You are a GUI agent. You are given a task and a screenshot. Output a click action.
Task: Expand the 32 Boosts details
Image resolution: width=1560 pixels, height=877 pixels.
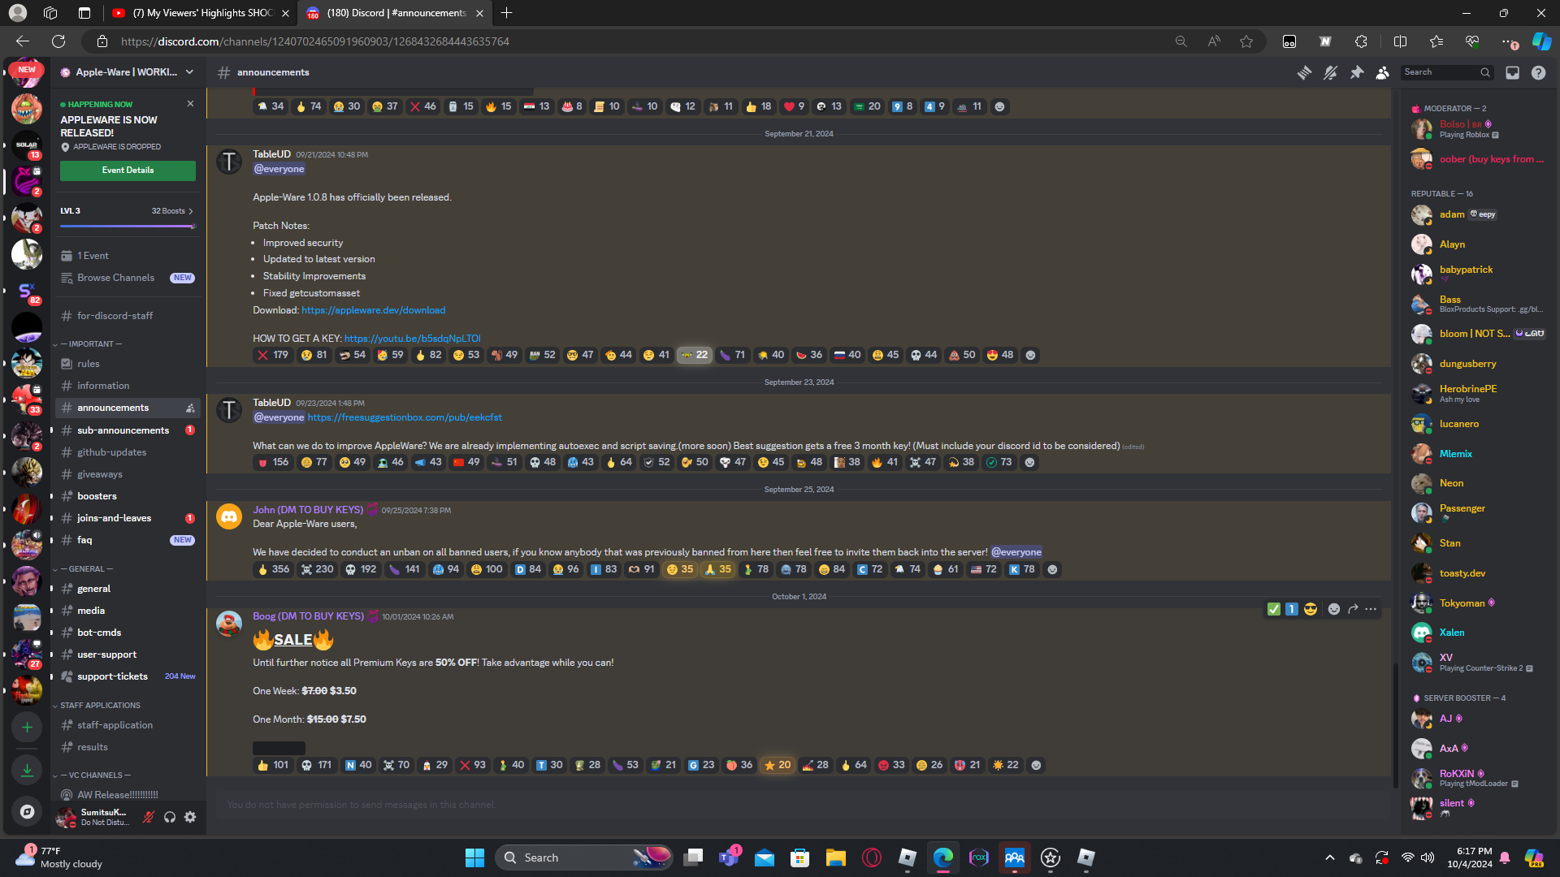[172, 211]
